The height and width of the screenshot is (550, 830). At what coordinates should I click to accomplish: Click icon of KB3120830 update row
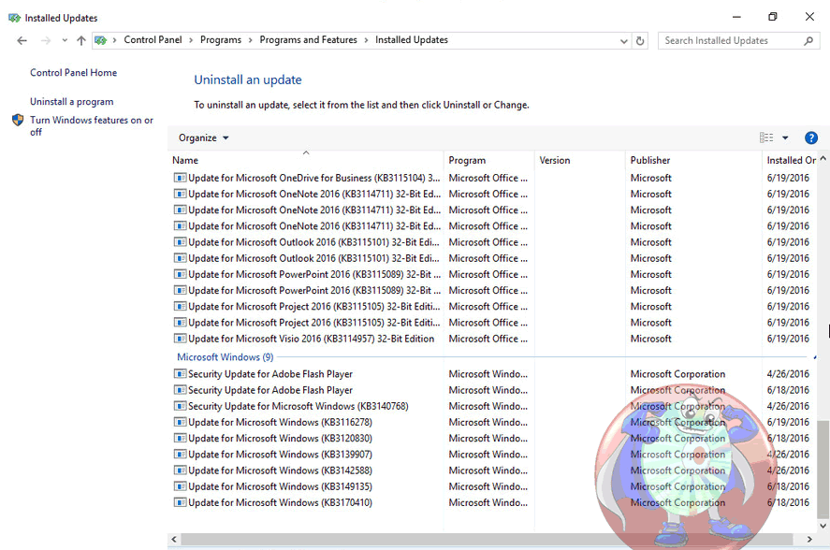180,439
